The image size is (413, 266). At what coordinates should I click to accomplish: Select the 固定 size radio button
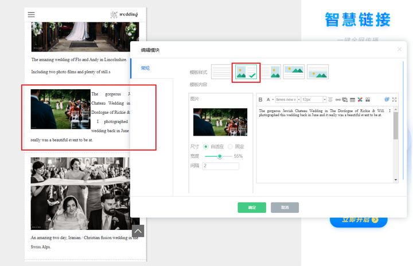point(231,146)
